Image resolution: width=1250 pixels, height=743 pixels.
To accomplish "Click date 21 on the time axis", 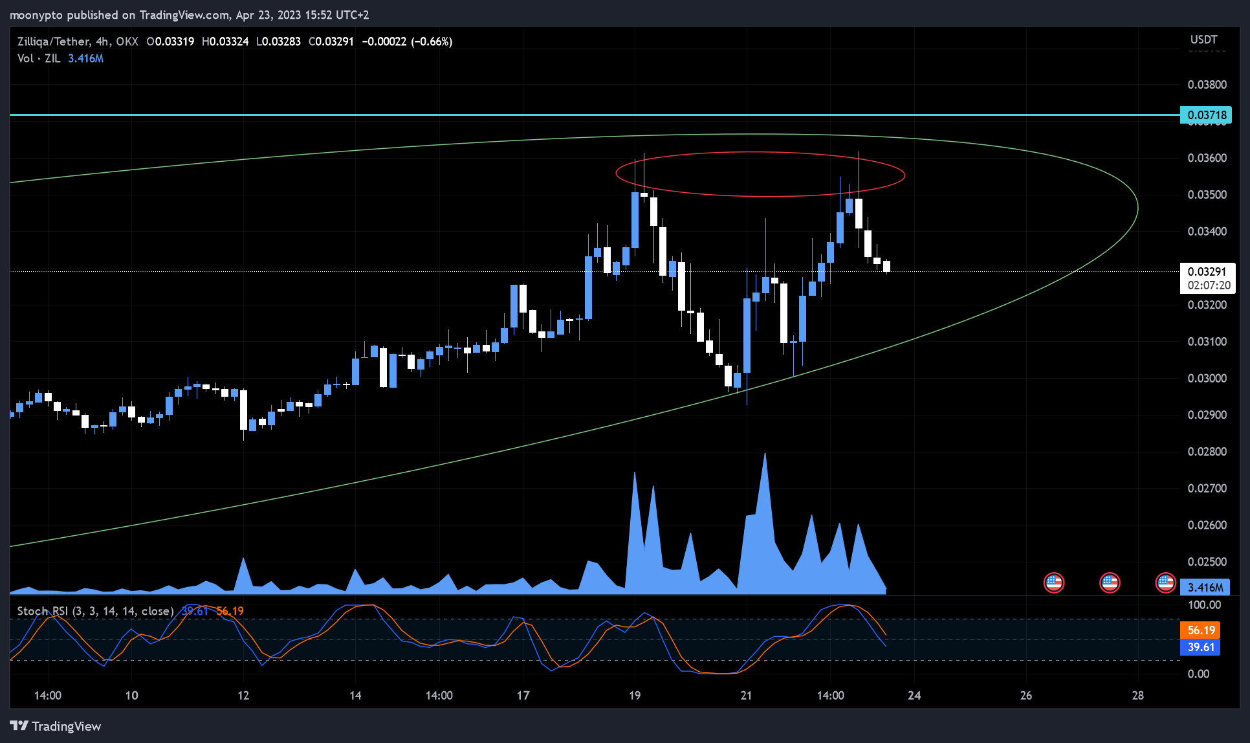I will coord(747,696).
